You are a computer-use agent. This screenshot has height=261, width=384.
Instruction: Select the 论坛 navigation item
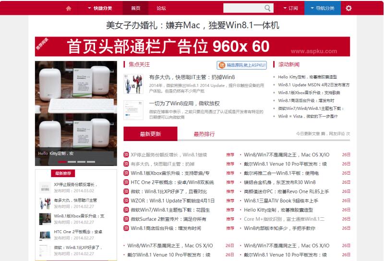[161, 8]
